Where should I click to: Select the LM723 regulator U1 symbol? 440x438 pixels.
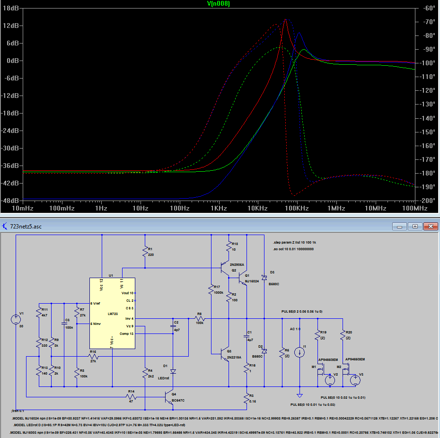click(112, 314)
